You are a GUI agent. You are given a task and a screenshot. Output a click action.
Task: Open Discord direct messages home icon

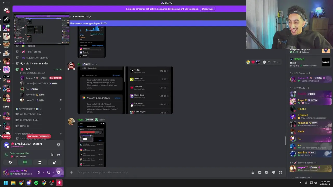pyautogui.click(x=6, y=10)
